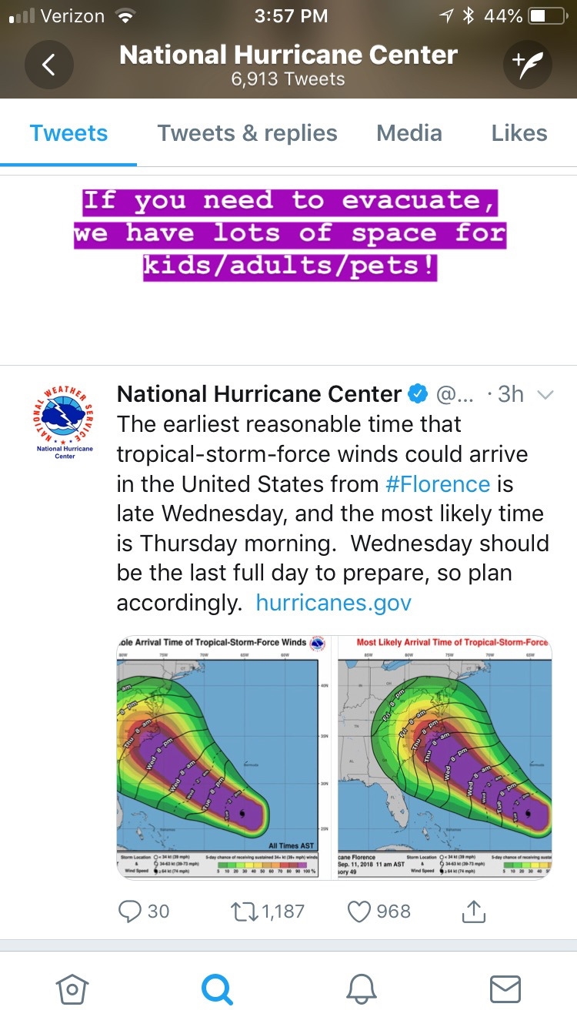Viewport: 577px width, 1027px height.
Task: Like the tweet with heart icon
Action: tap(359, 912)
